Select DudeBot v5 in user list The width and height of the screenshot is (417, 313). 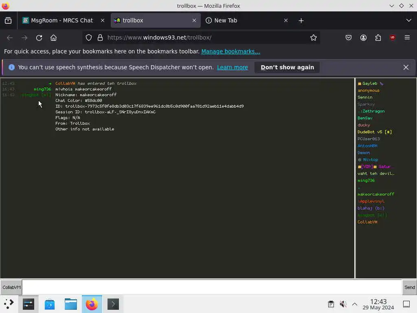[375, 132]
